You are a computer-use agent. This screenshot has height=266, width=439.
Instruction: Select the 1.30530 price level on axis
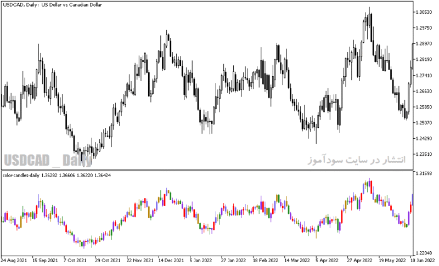(424, 12)
